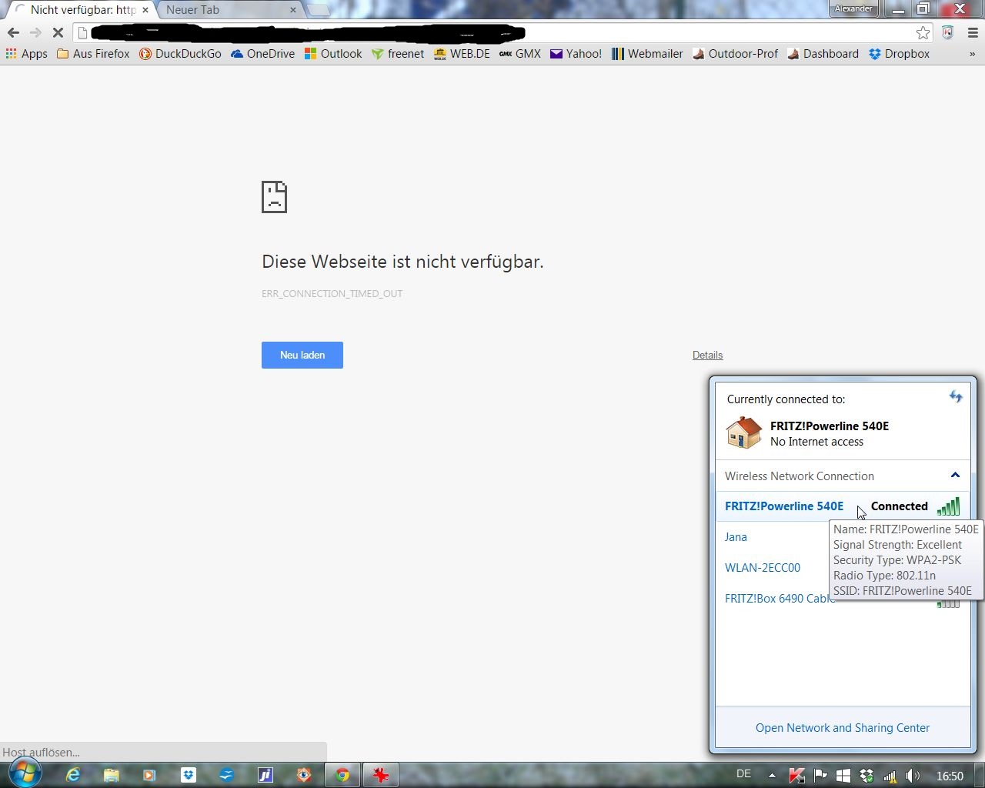Screen dimensions: 985x788
Task: Click Open Network and Sharing Center
Action: pos(842,728)
